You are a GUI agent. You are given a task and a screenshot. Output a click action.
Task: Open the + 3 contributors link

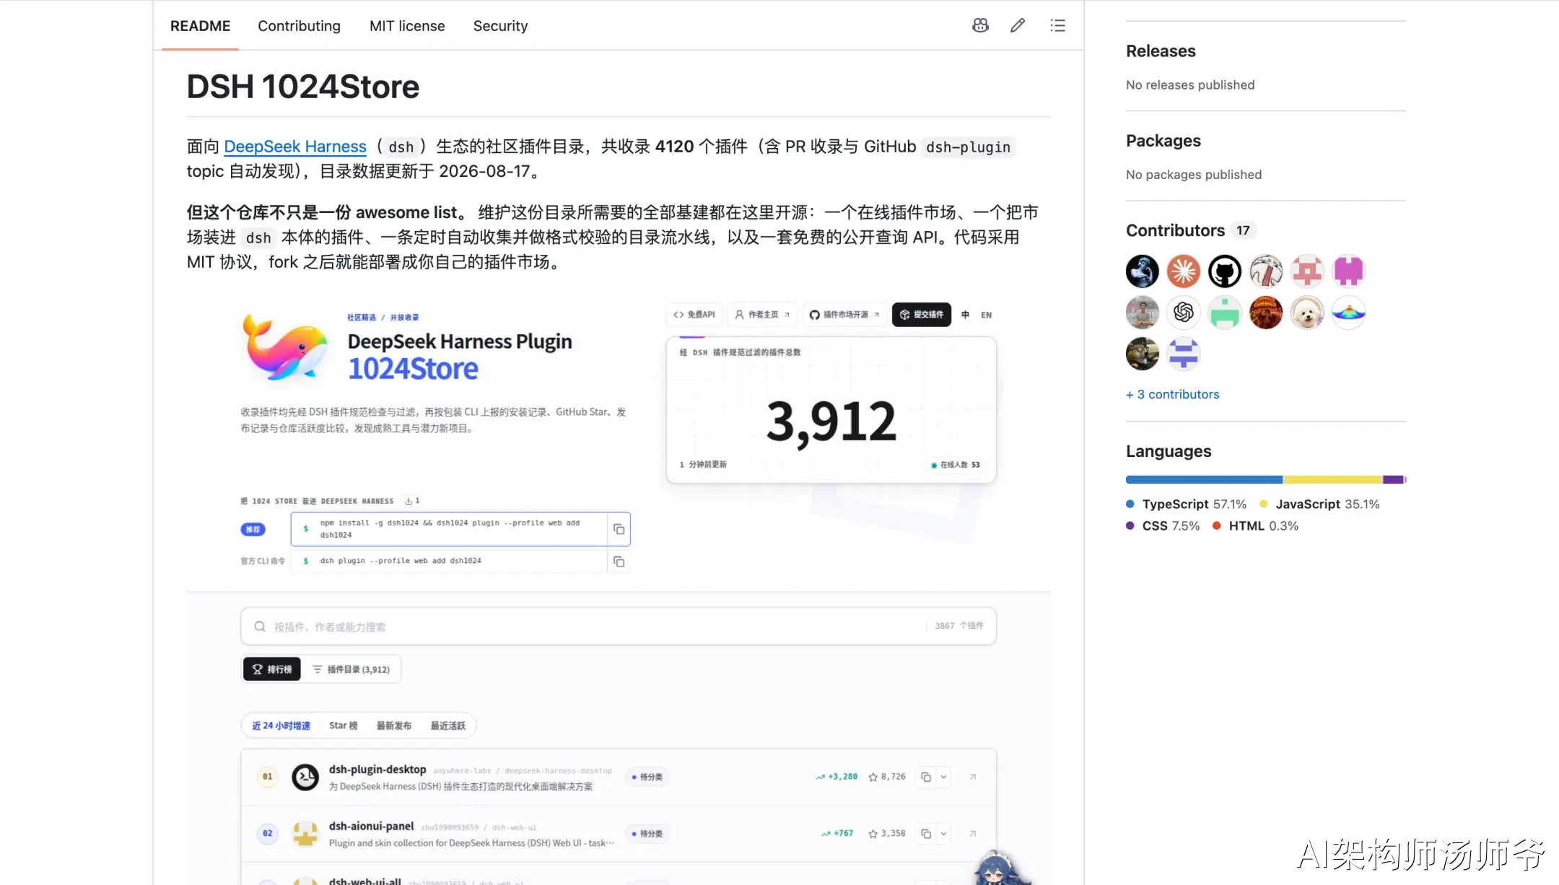click(1173, 394)
